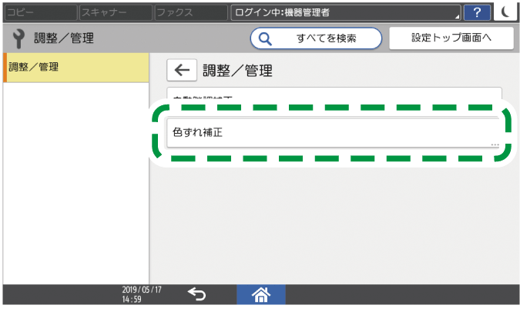520x325 pixels.
Task: Go to home screen via house icon
Action: [261, 294]
